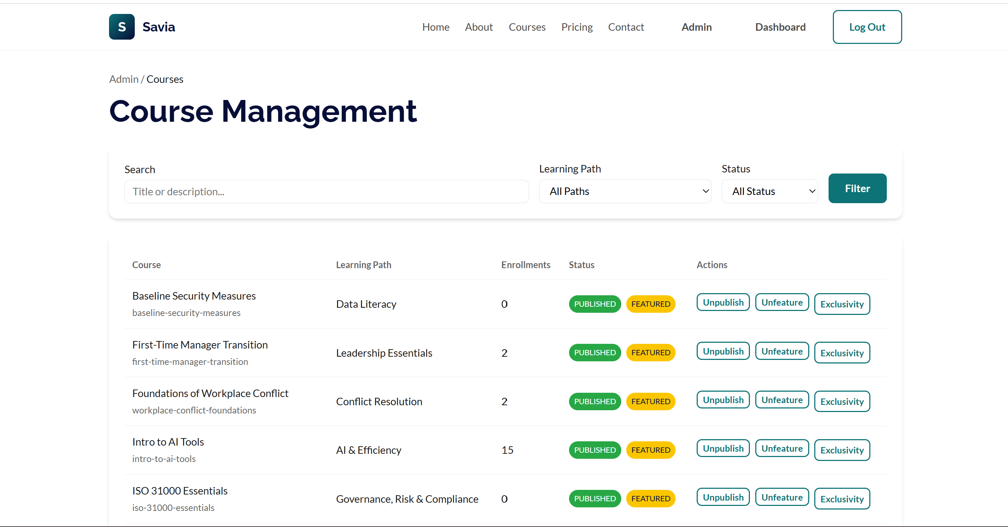This screenshot has height=527, width=1008.
Task: Open the Learning Path dropdown
Action: click(x=625, y=191)
